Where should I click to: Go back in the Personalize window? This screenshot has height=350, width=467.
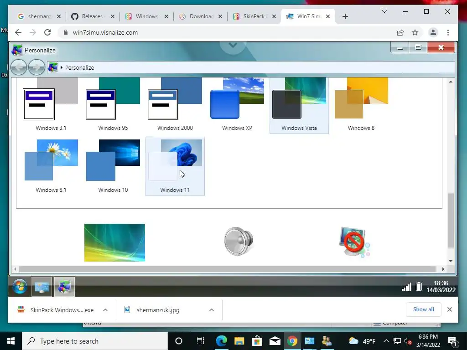coord(19,67)
